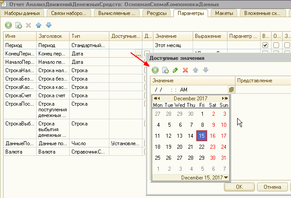Viewport: 291px width, 198px height.
Task: Toggle second checkbox in Период row
Action: (276, 45)
